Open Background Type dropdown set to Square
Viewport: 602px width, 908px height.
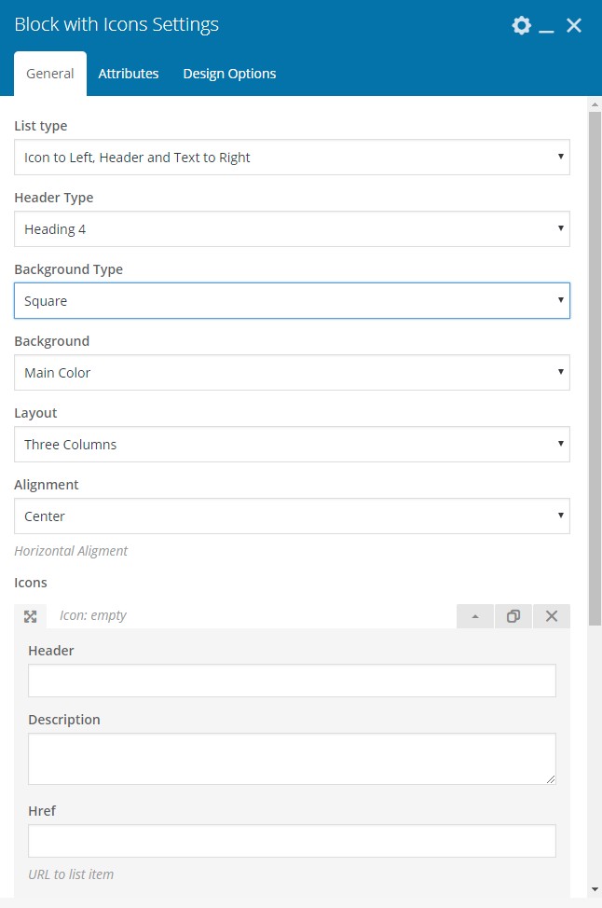click(x=293, y=300)
